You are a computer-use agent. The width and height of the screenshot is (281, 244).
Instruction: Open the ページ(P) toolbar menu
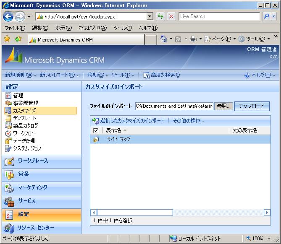coord(220,39)
